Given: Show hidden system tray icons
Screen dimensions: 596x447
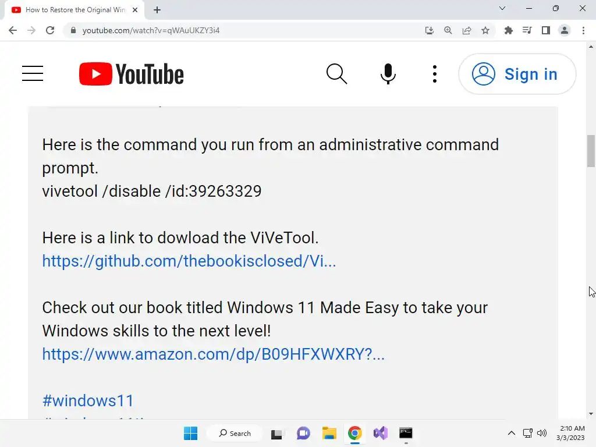Looking at the screenshot, I should click(x=511, y=433).
